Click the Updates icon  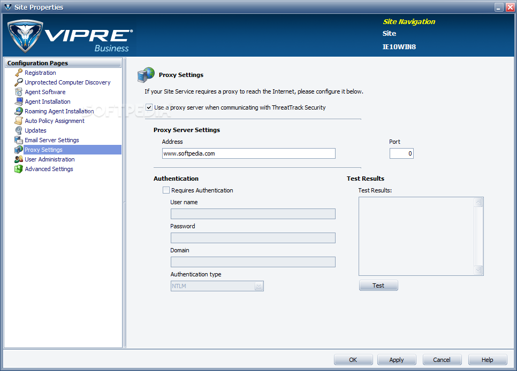coord(19,130)
